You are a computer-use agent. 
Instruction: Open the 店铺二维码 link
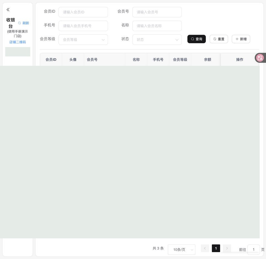[x=18, y=42]
